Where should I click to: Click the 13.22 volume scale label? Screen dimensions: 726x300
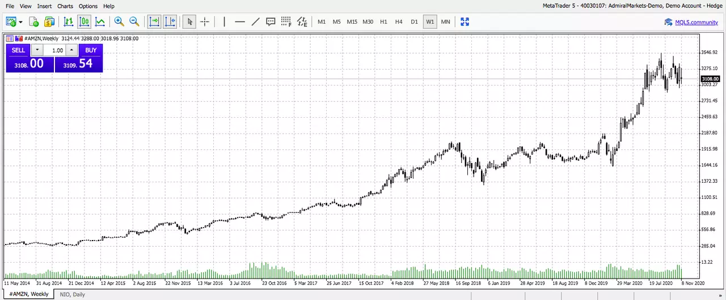point(707,262)
